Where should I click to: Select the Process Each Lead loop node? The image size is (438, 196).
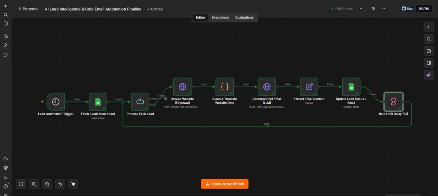[140, 102]
